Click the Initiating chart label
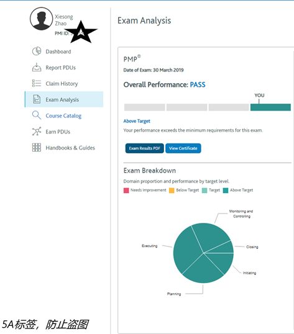The width and height of the screenshot is (294, 334). tap(249, 273)
